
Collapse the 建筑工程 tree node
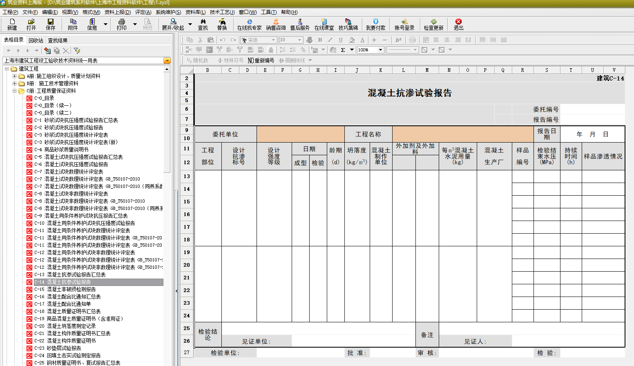7,69
